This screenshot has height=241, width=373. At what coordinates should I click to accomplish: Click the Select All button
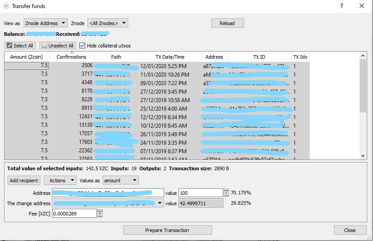point(20,46)
